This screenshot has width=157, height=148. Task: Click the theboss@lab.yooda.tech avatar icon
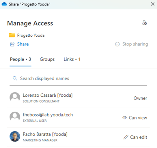point(15,117)
